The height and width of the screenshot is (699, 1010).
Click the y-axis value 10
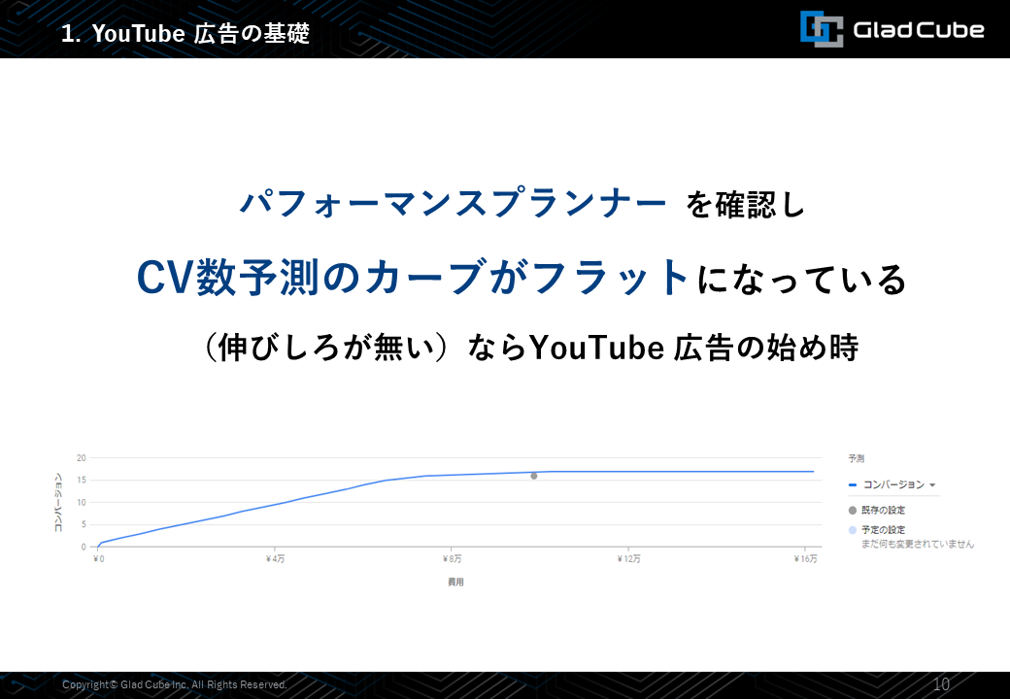82,503
